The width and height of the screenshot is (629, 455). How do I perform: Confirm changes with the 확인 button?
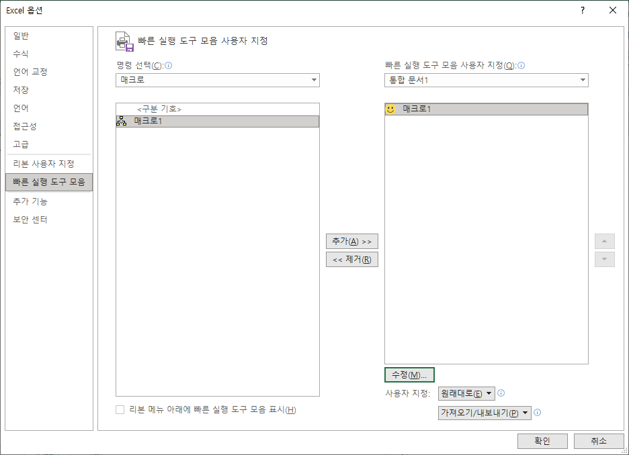pos(542,441)
